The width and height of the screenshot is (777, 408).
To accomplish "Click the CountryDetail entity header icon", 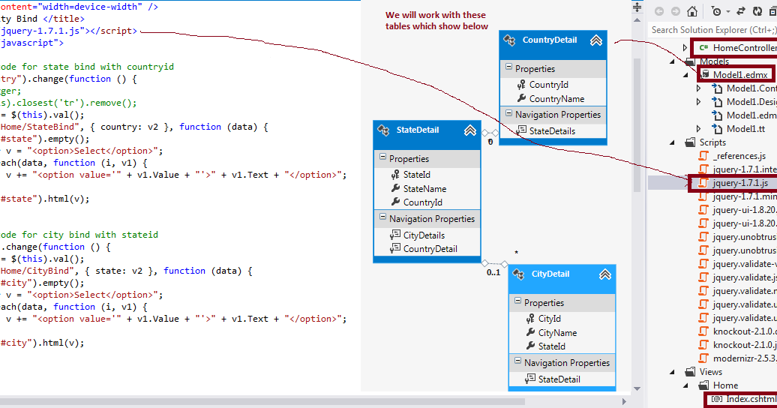I will click(509, 40).
